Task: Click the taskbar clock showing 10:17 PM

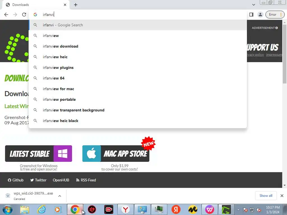Action: (273, 210)
